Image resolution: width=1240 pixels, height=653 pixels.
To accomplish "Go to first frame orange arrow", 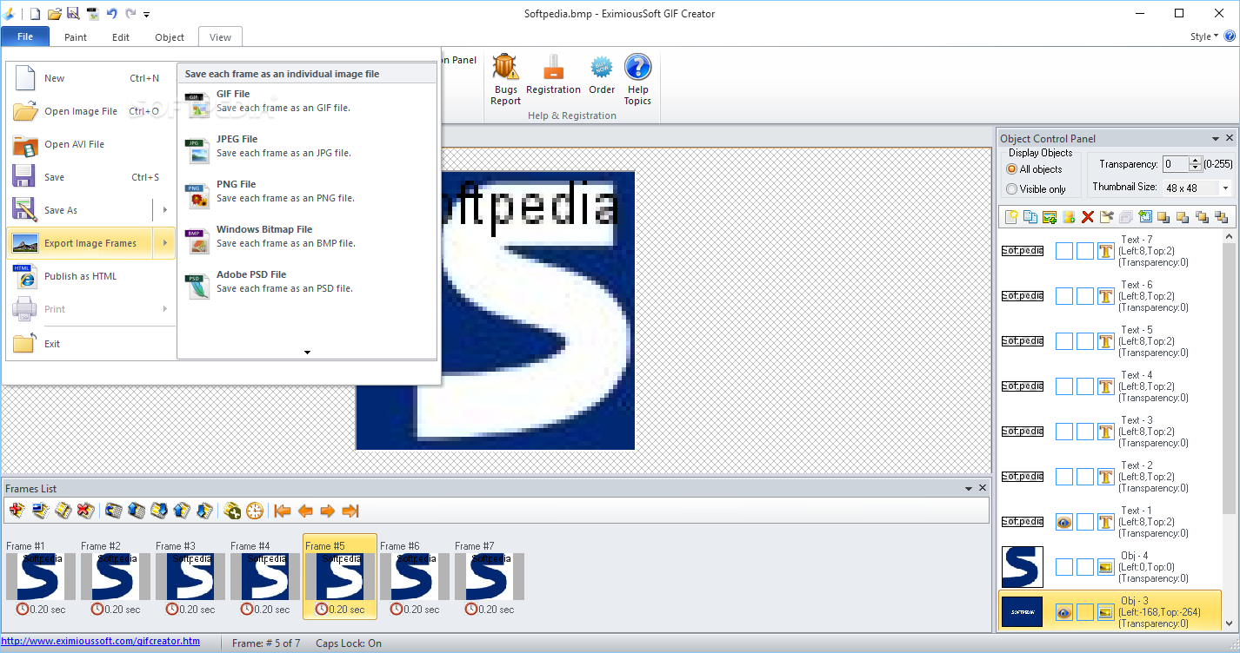I will tap(282, 511).
